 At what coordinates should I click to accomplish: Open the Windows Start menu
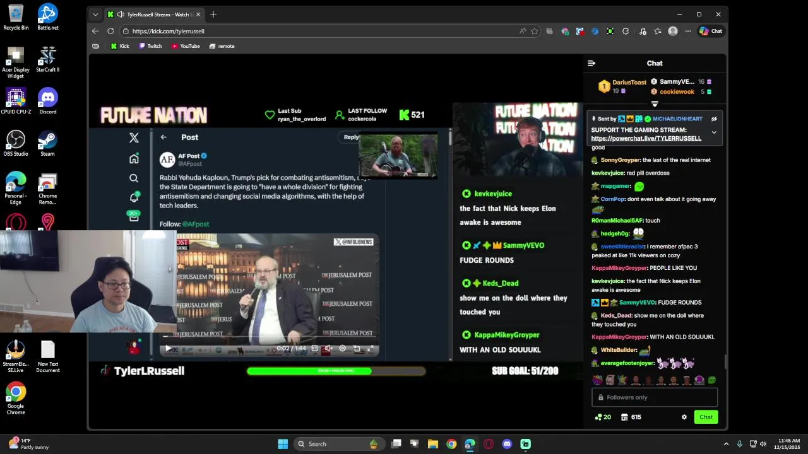(x=283, y=444)
